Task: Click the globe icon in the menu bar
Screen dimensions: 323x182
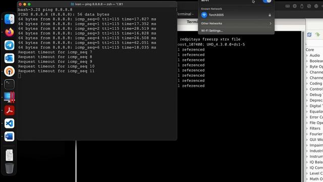Action: [316, 6]
